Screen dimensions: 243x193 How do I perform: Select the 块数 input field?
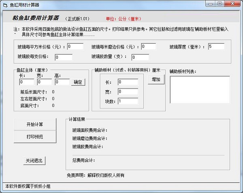[x=128, y=101]
